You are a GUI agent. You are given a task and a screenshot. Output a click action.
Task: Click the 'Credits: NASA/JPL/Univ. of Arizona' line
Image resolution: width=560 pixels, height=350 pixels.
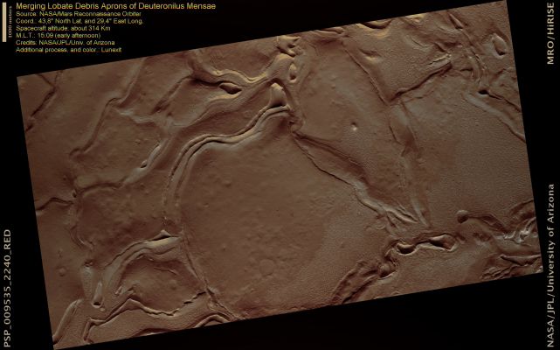66,43
